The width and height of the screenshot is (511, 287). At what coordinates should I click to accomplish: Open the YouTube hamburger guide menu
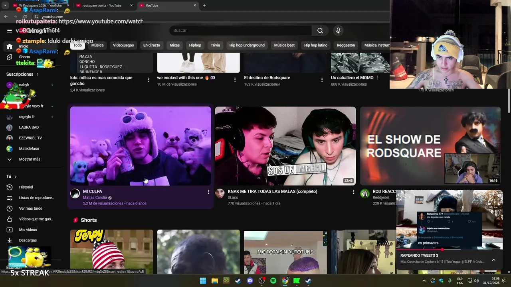(x=10, y=31)
